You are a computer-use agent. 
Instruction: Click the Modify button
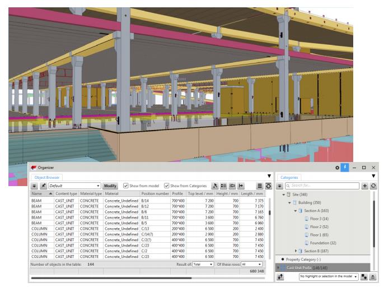click(110, 186)
